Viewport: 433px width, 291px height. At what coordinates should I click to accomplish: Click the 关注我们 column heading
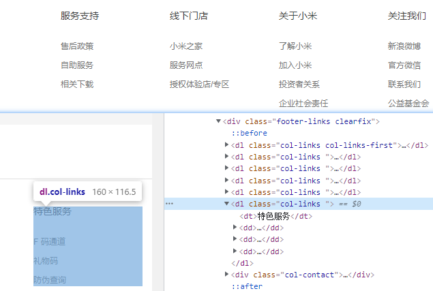[407, 16]
